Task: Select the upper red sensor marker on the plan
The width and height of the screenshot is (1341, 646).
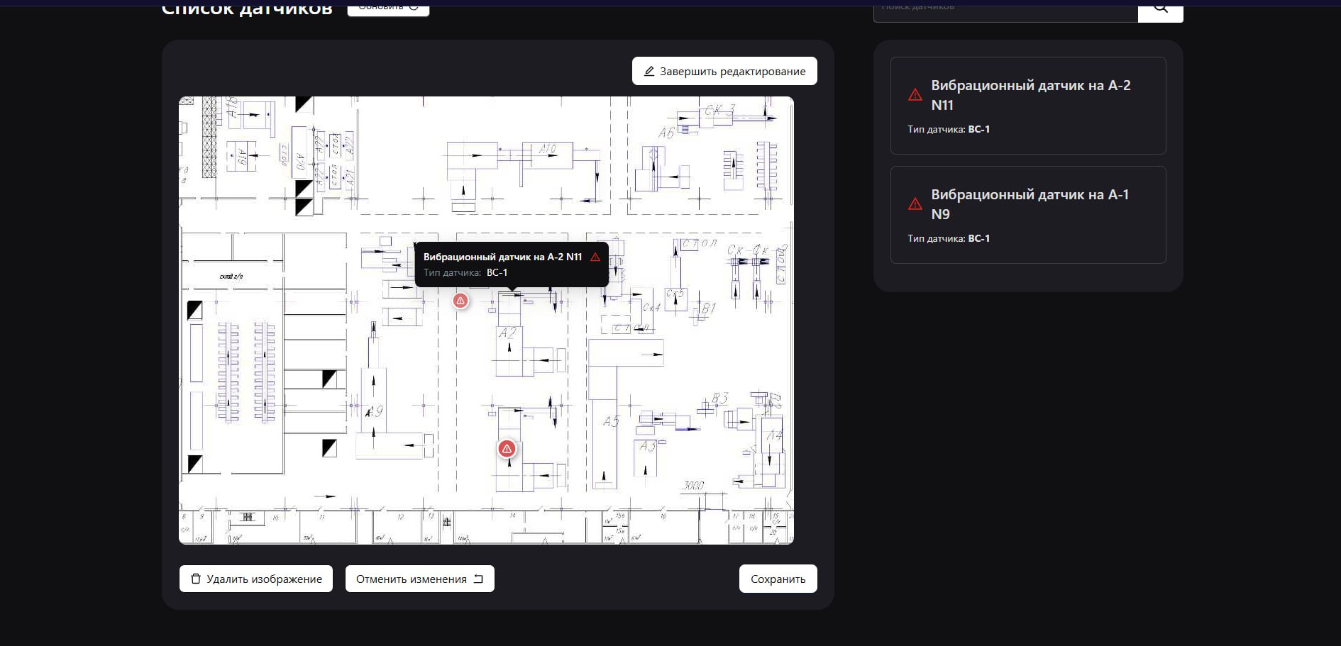Action: pyautogui.click(x=460, y=301)
